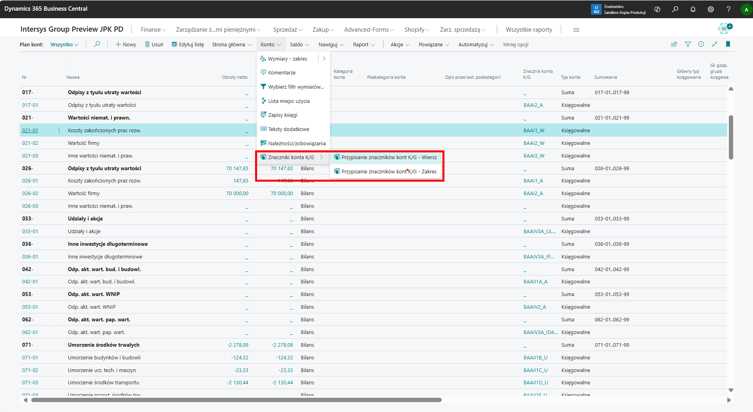Open account 026-02 link

[x=30, y=194]
